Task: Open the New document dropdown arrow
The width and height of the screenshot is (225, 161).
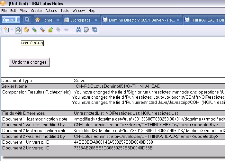Action: point(12,30)
